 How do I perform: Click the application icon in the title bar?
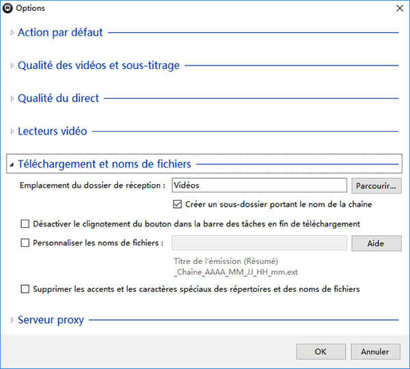pyautogui.click(x=8, y=8)
